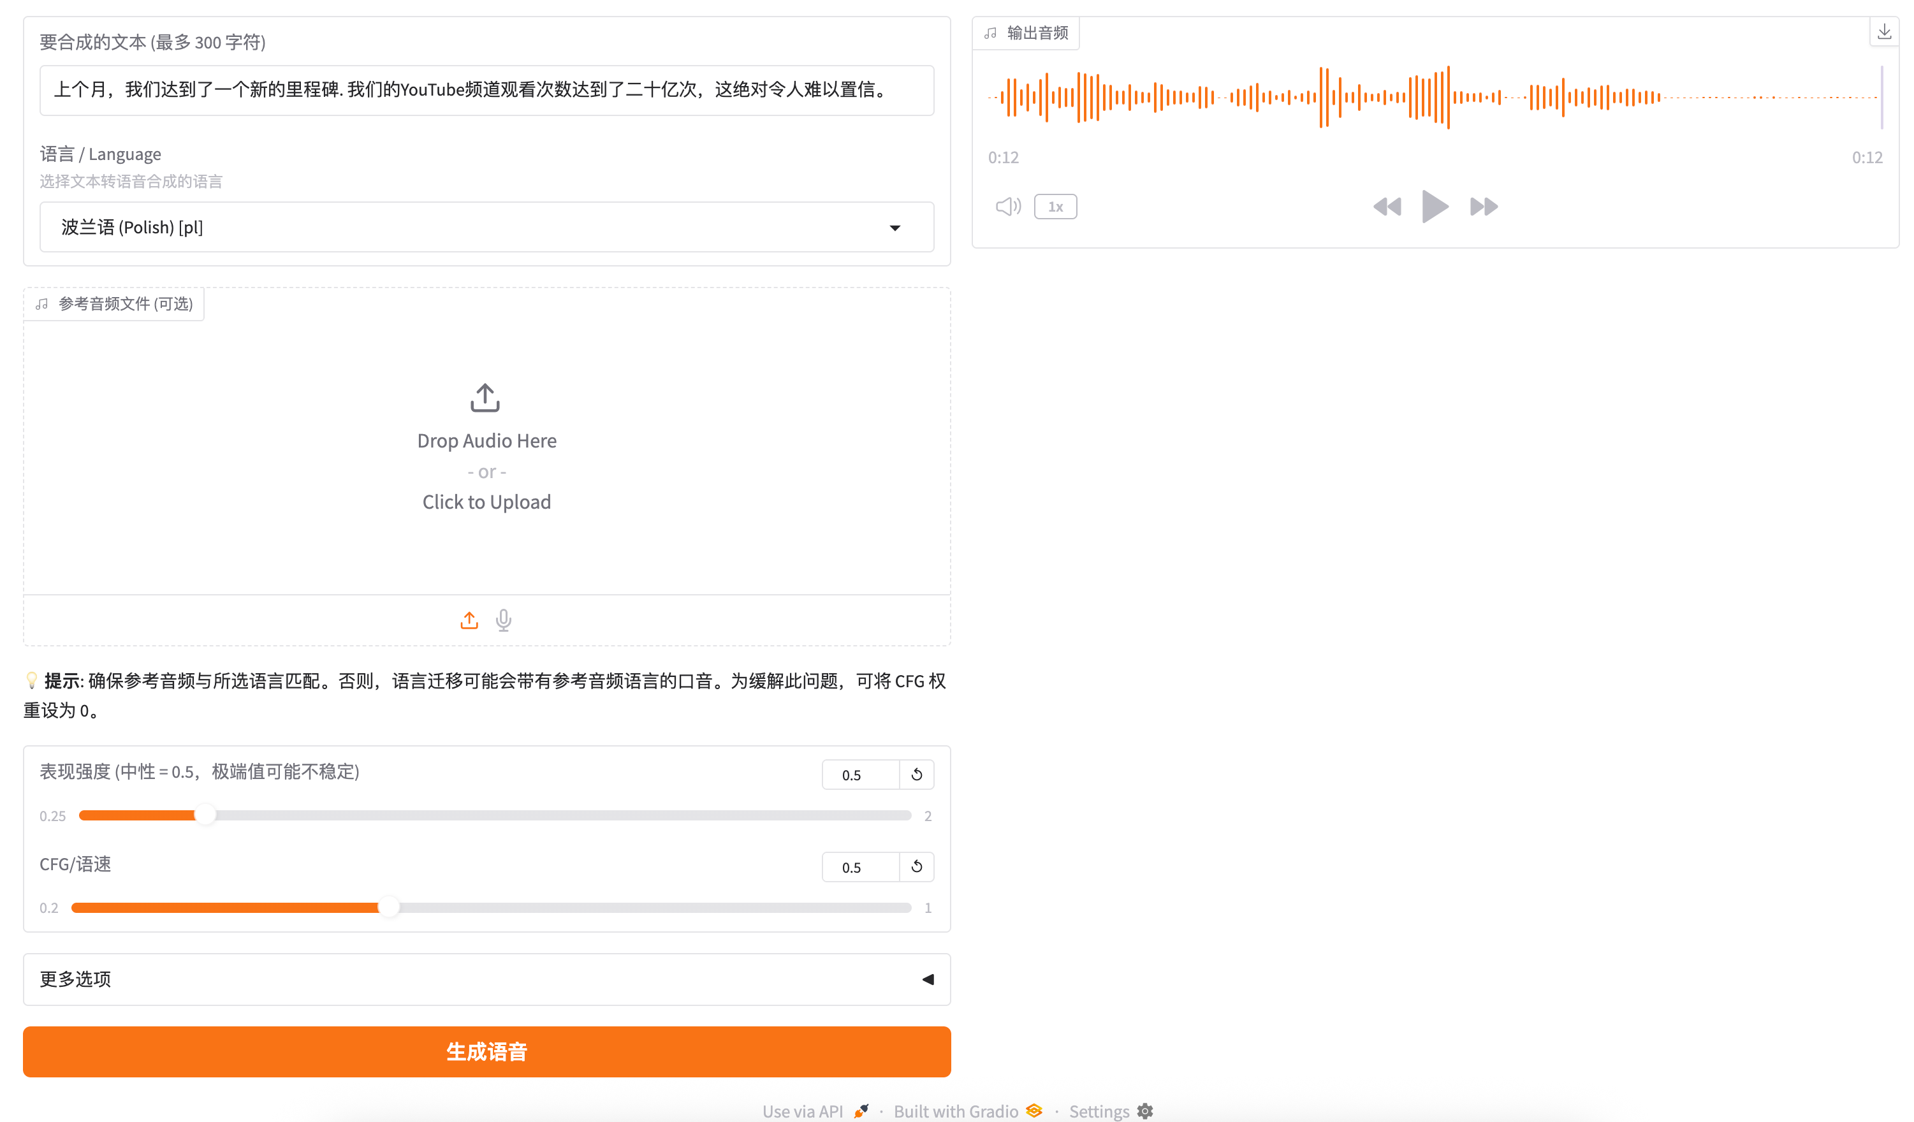Click the CFG value number box

coord(860,867)
